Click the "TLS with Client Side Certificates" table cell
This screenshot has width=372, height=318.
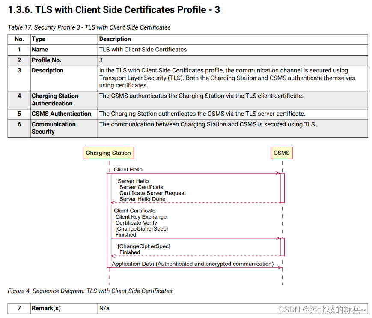tap(233, 50)
